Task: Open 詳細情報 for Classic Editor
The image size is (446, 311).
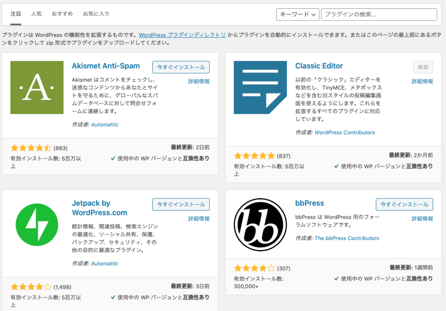Action: (x=422, y=81)
